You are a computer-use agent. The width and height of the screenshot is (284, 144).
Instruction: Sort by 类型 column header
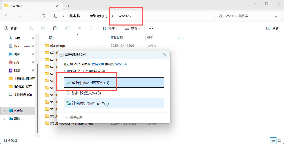click(x=150, y=38)
